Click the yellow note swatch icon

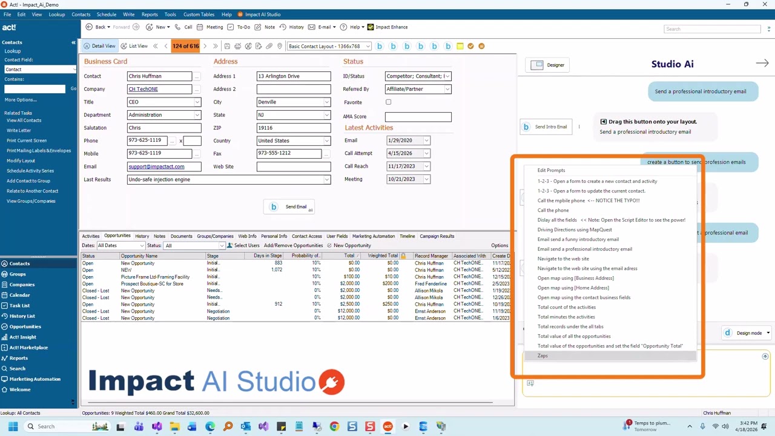click(x=460, y=46)
